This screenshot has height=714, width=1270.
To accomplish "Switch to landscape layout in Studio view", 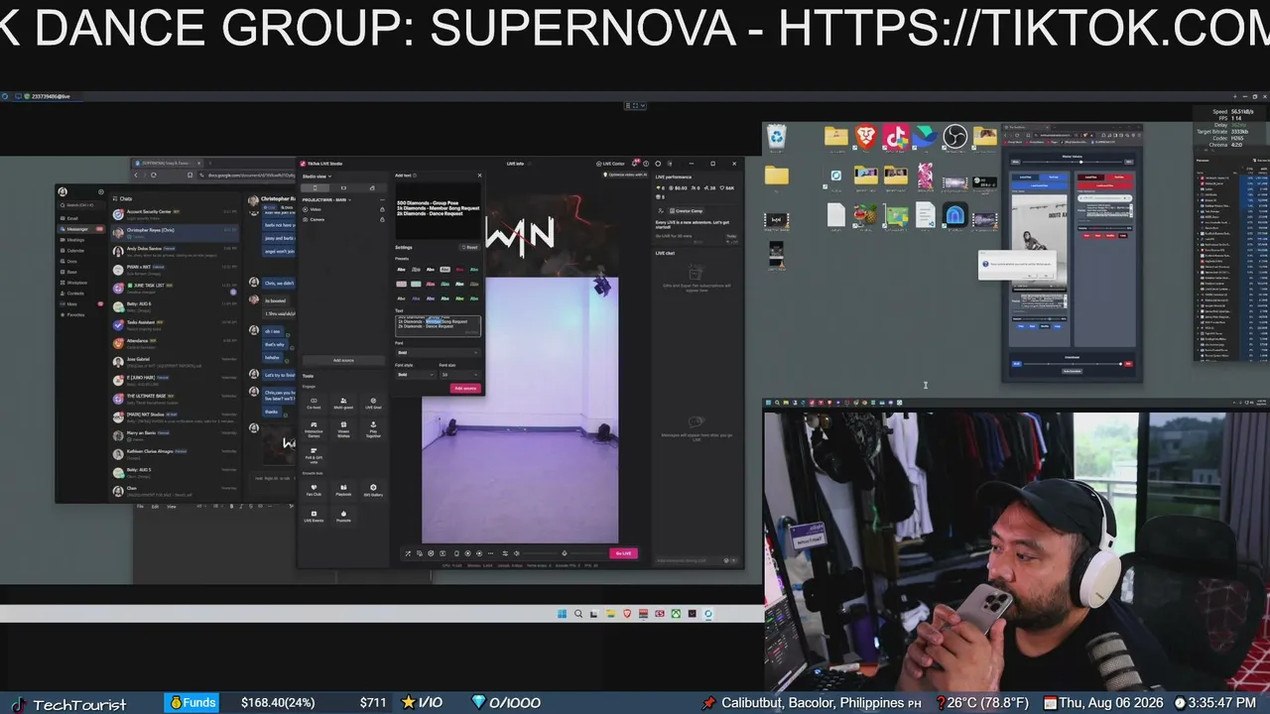I will pos(343,187).
